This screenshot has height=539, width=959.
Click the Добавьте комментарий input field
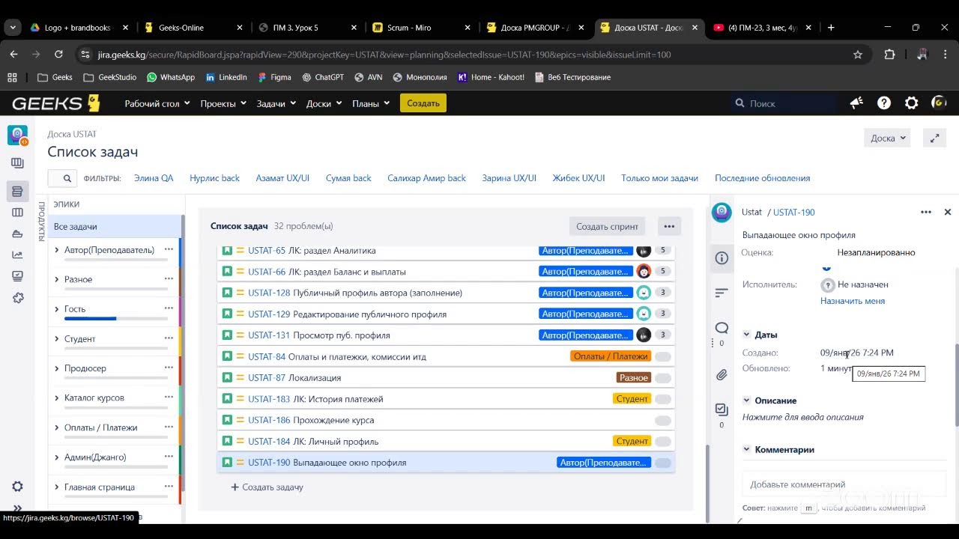pos(844,484)
